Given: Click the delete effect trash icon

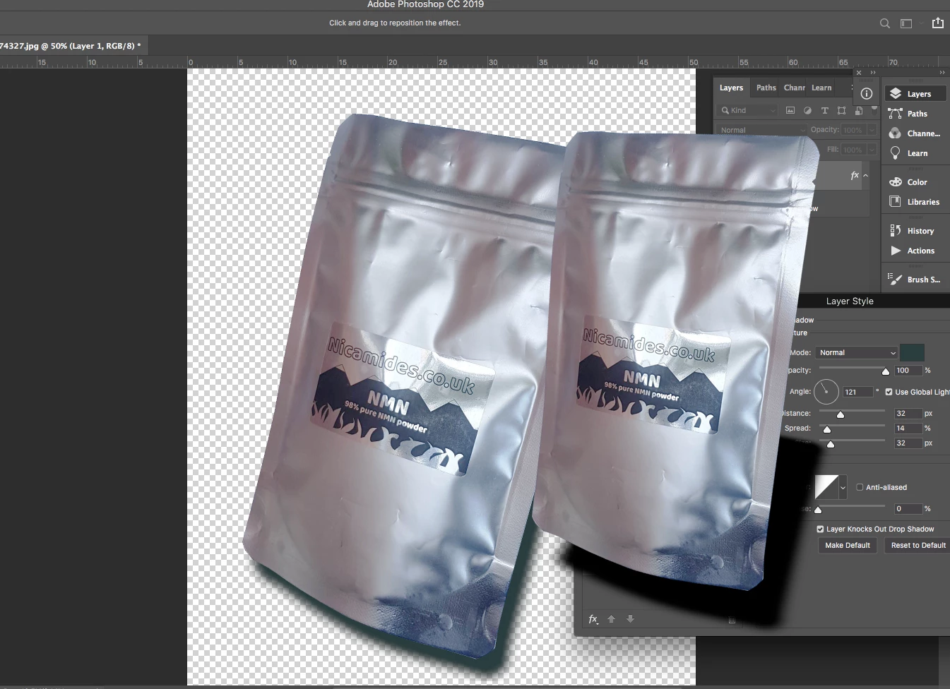Looking at the screenshot, I should (732, 620).
